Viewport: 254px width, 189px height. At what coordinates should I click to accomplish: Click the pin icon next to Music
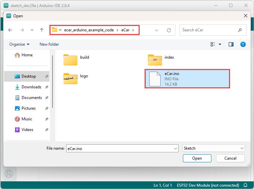pos(47,119)
